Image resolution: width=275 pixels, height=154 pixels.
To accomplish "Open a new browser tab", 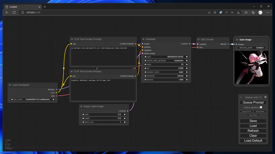I will (x=45, y=7).
